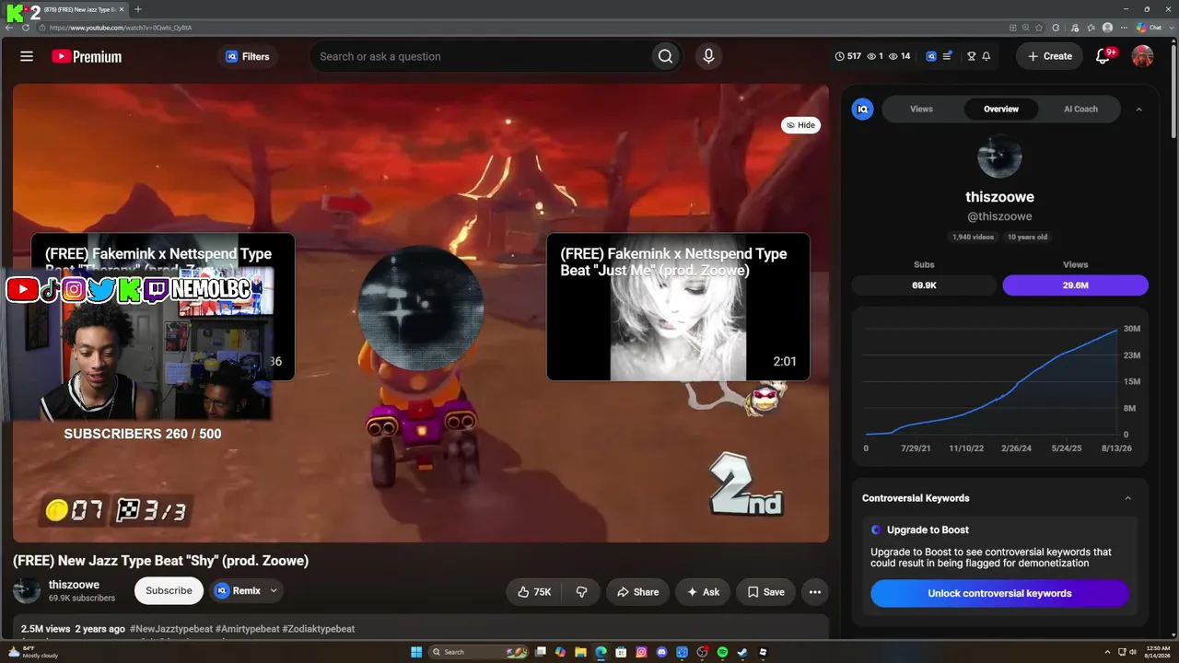This screenshot has height=663, width=1179.
Task: Click the vidIQ logo in side panel
Action: 863,109
